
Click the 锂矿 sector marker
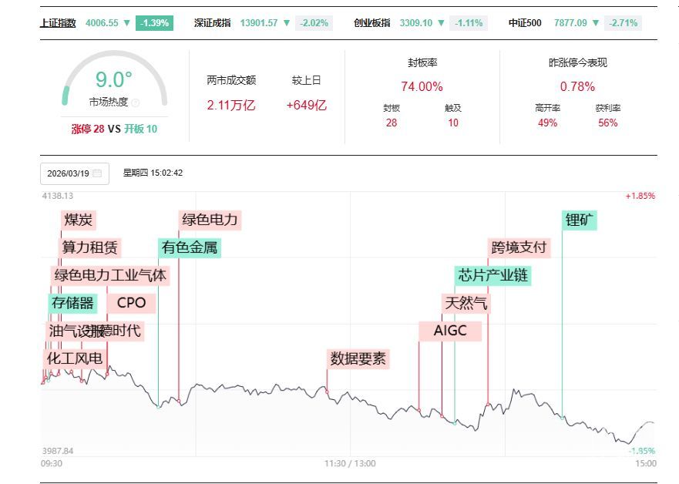click(x=580, y=220)
